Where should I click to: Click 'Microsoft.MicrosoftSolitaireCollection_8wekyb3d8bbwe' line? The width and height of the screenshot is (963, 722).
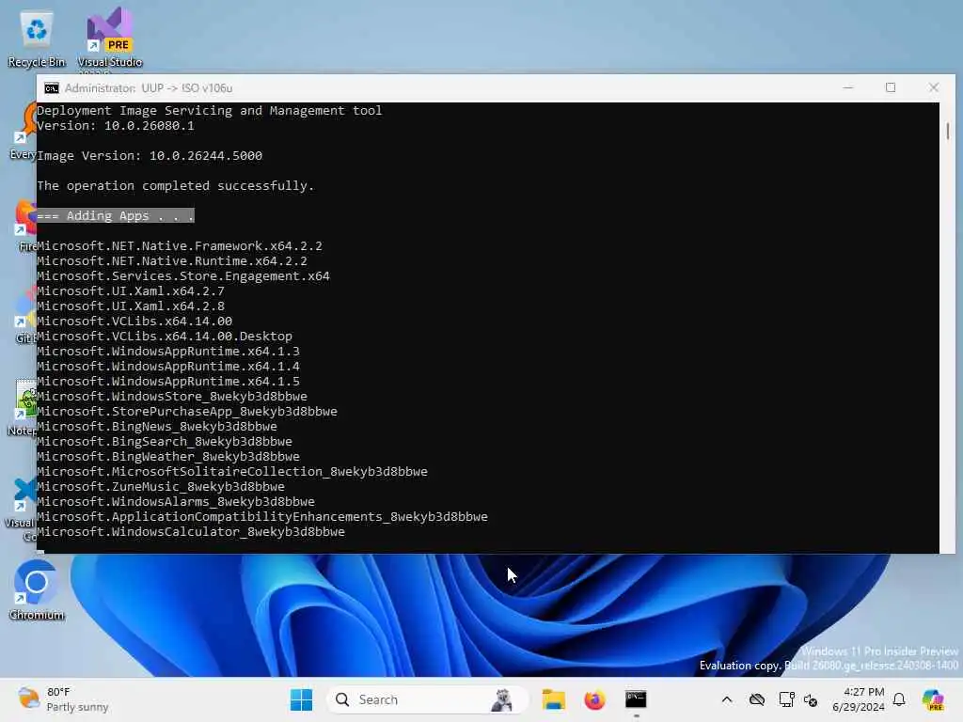(232, 472)
